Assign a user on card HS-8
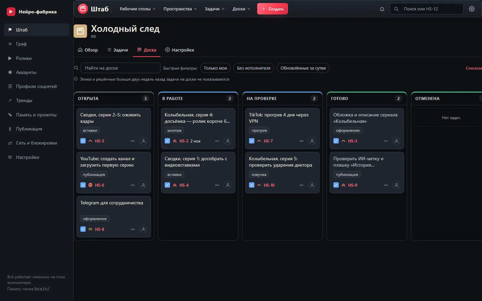 (x=143, y=229)
